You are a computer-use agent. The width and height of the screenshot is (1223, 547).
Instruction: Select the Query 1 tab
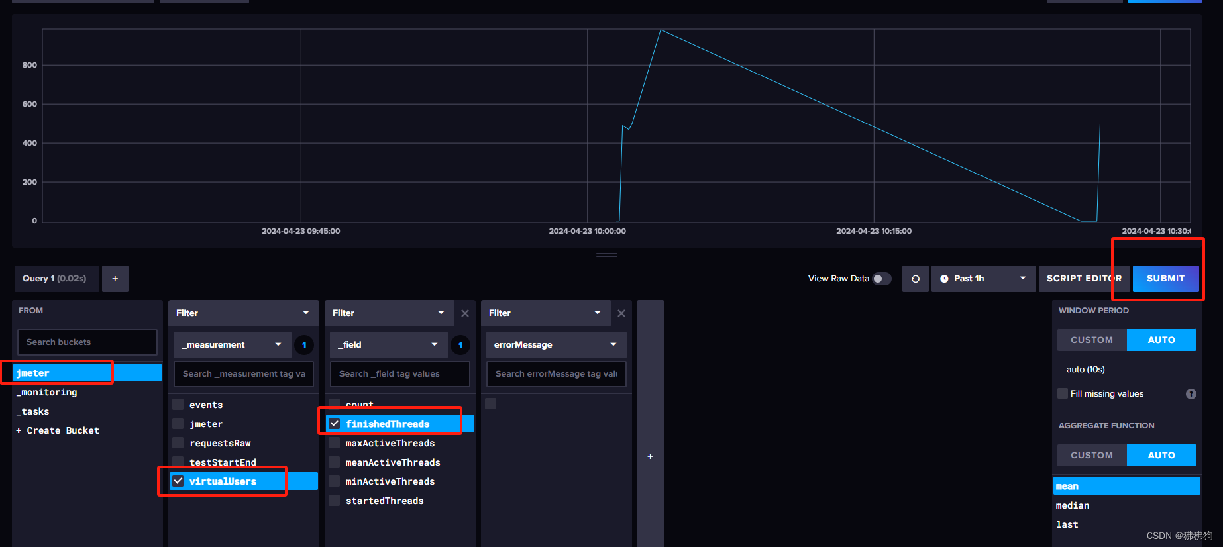point(56,279)
